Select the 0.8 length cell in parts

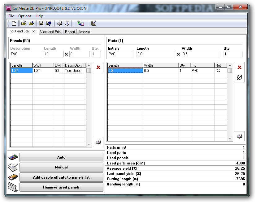click(x=125, y=70)
